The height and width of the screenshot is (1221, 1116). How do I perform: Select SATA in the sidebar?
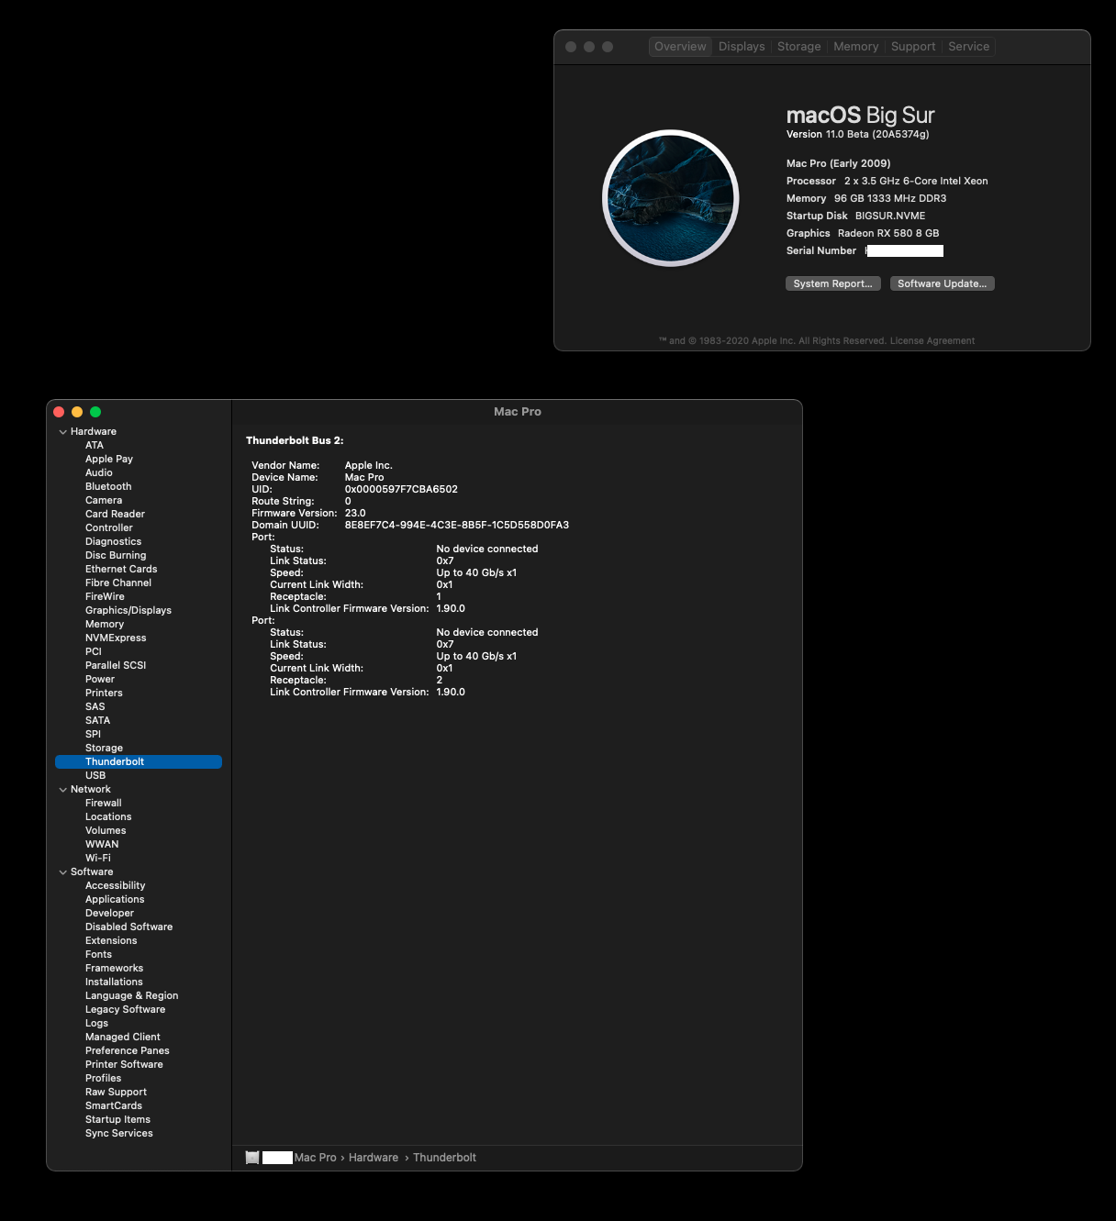97,721
